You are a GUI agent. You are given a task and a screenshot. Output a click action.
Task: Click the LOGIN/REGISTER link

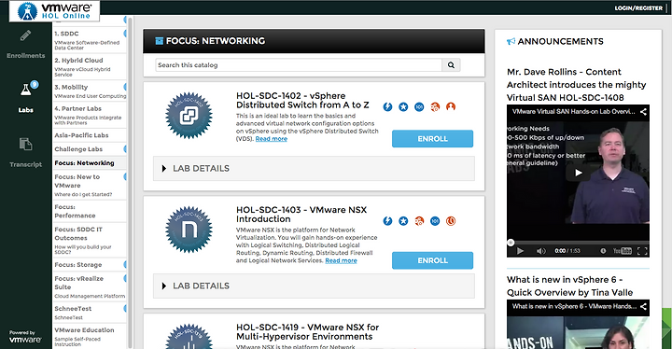point(638,8)
